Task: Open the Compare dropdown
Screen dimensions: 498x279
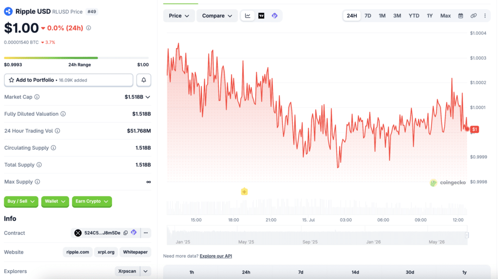Action: (217, 16)
